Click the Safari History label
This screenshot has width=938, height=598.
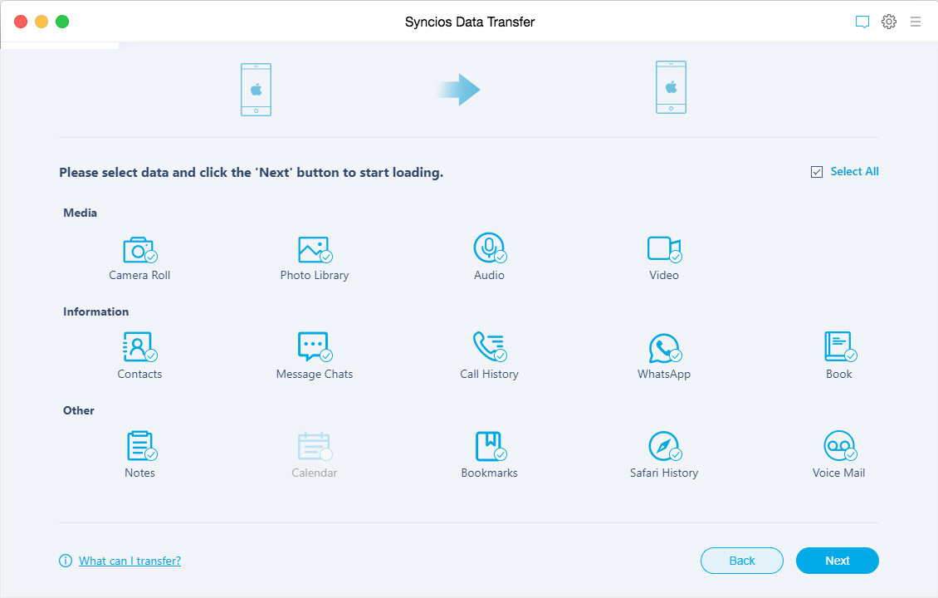pyautogui.click(x=664, y=473)
